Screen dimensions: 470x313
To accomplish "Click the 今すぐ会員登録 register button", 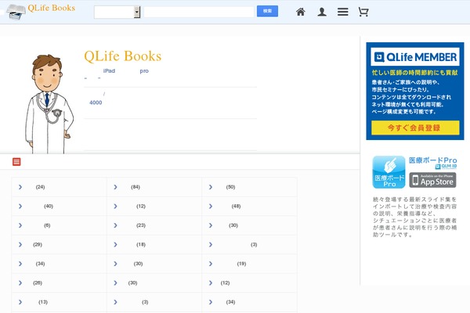I will coord(415,128).
